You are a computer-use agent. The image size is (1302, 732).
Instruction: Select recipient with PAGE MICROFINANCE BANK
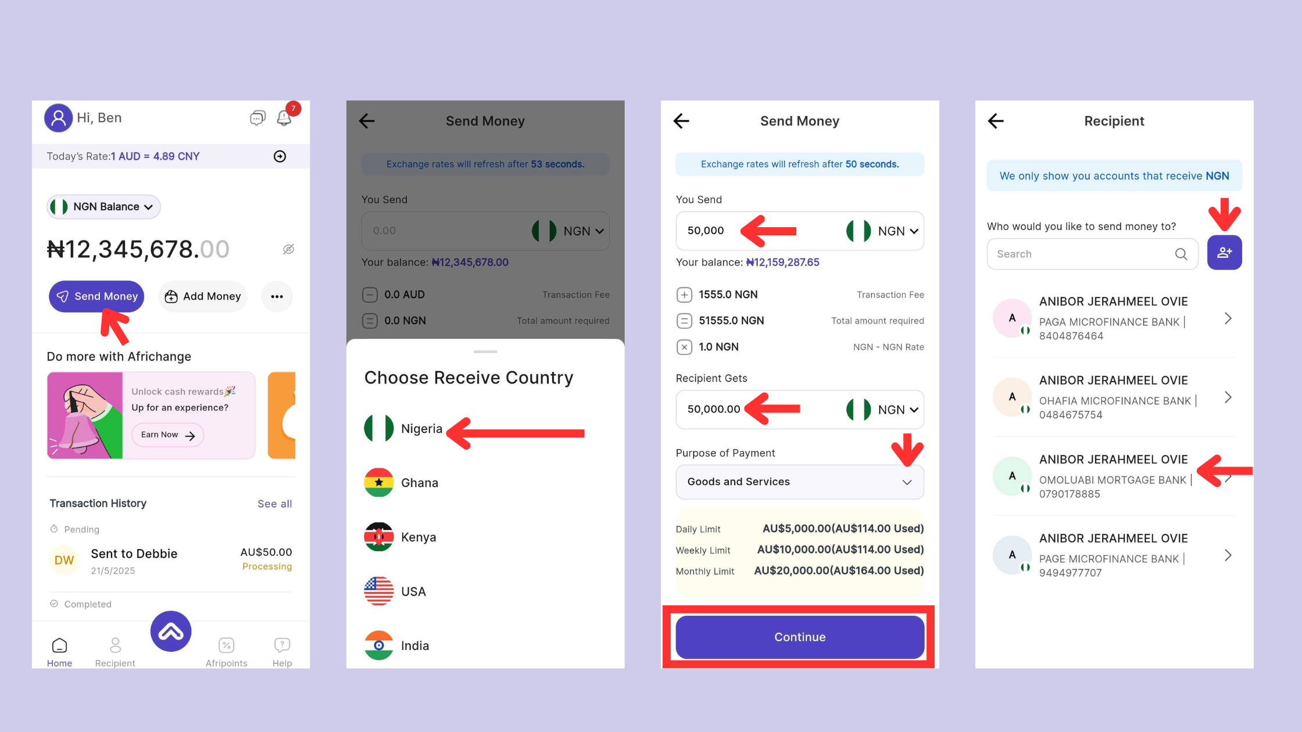click(x=1114, y=555)
